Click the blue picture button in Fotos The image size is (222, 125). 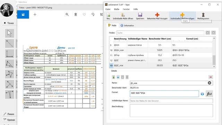(23, 15)
